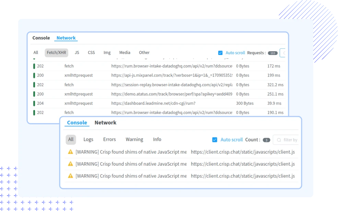Image resolution: width=338 pixels, height=211 pixels.
Task: Click the warning icon of the third Crisp warning
Action: pos(70,176)
